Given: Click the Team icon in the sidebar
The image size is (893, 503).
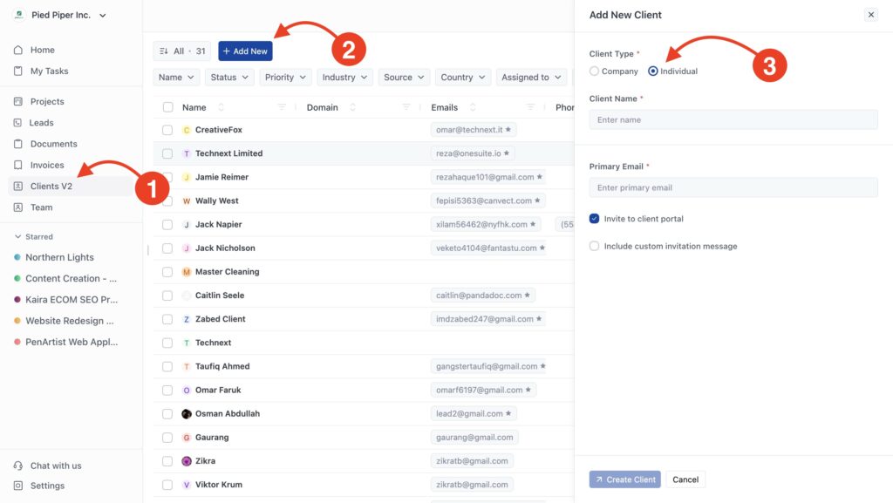Looking at the screenshot, I should (x=19, y=207).
